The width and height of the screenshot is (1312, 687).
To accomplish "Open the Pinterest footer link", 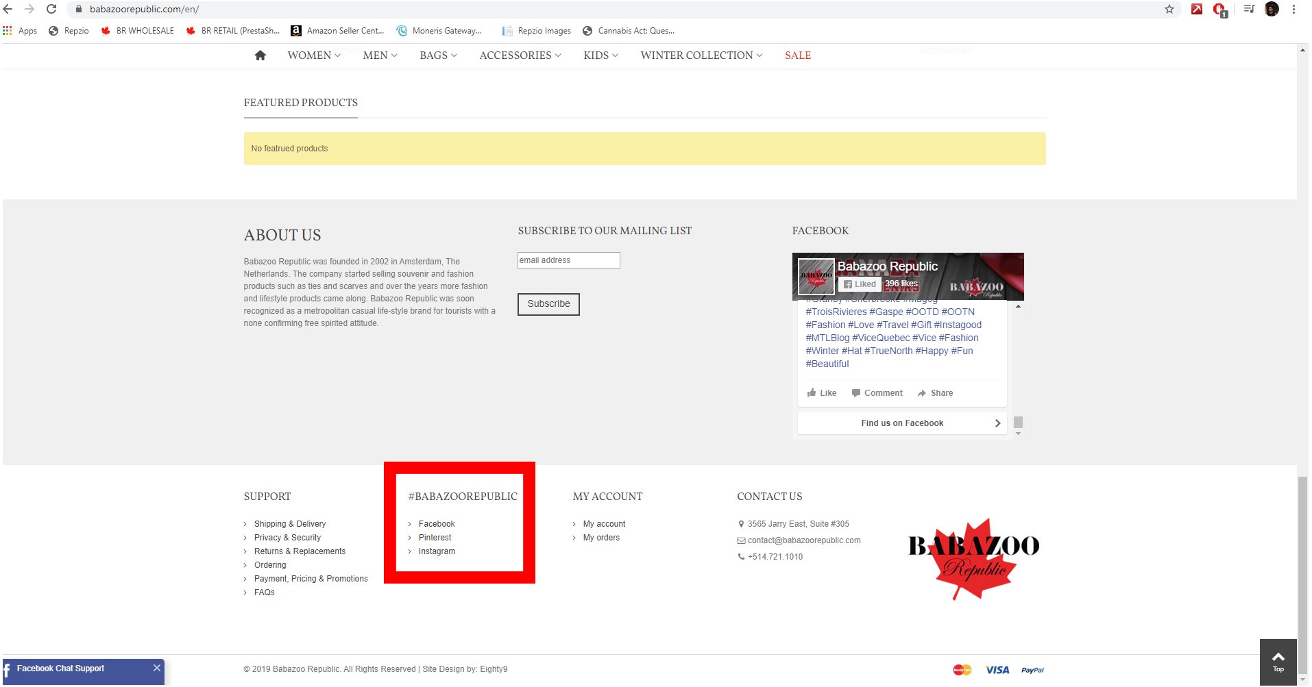I will pos(435,538).
